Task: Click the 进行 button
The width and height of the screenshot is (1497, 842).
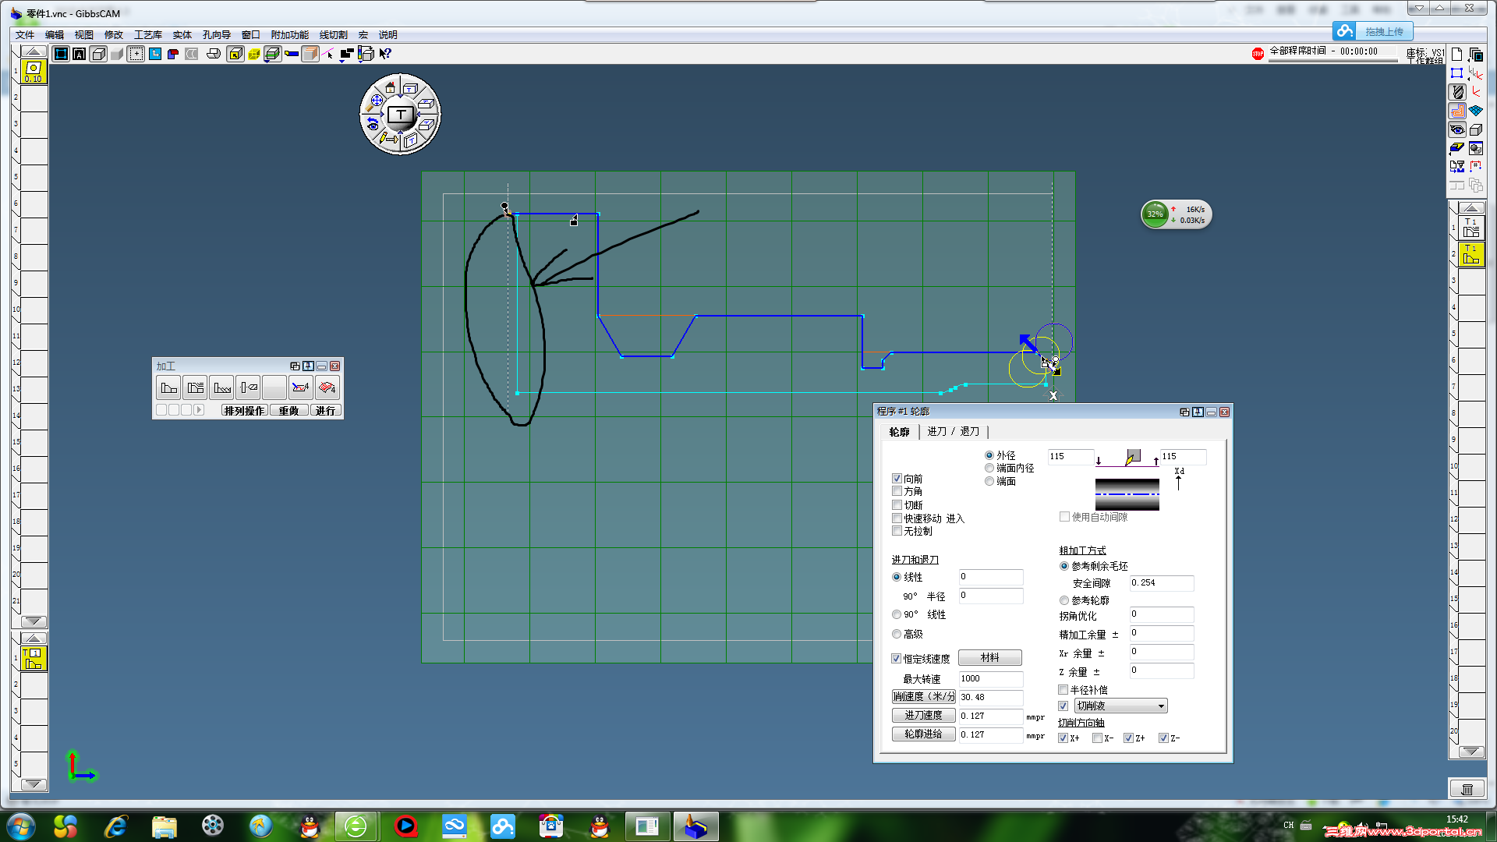Action: tap(326, 410)
